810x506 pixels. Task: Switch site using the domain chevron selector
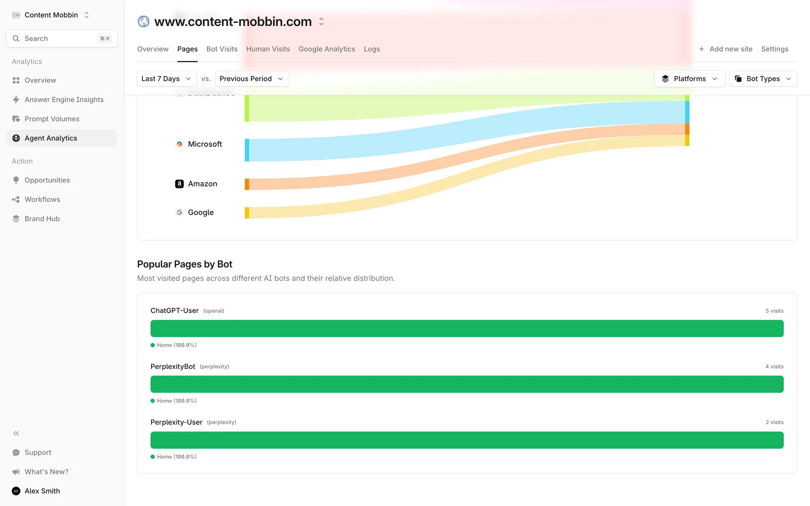[321, 22]
